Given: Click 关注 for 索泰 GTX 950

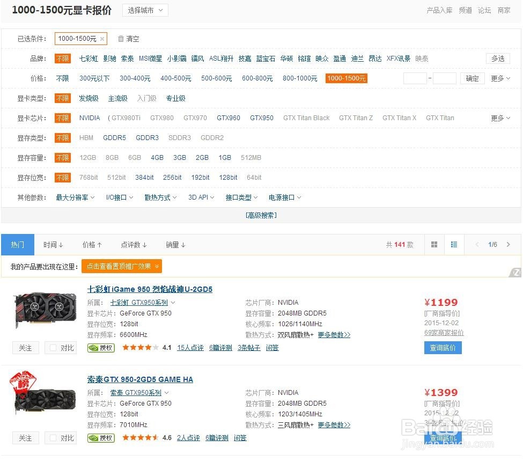Looking at the screenshot, I should pyautogui.click(x=25, y=438).
